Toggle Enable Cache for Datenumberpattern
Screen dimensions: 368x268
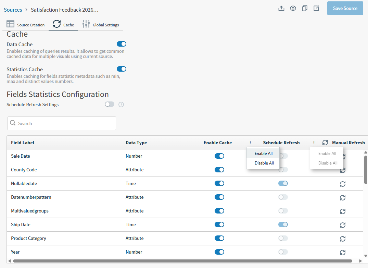pyautogui.click(x=219, y=197)
